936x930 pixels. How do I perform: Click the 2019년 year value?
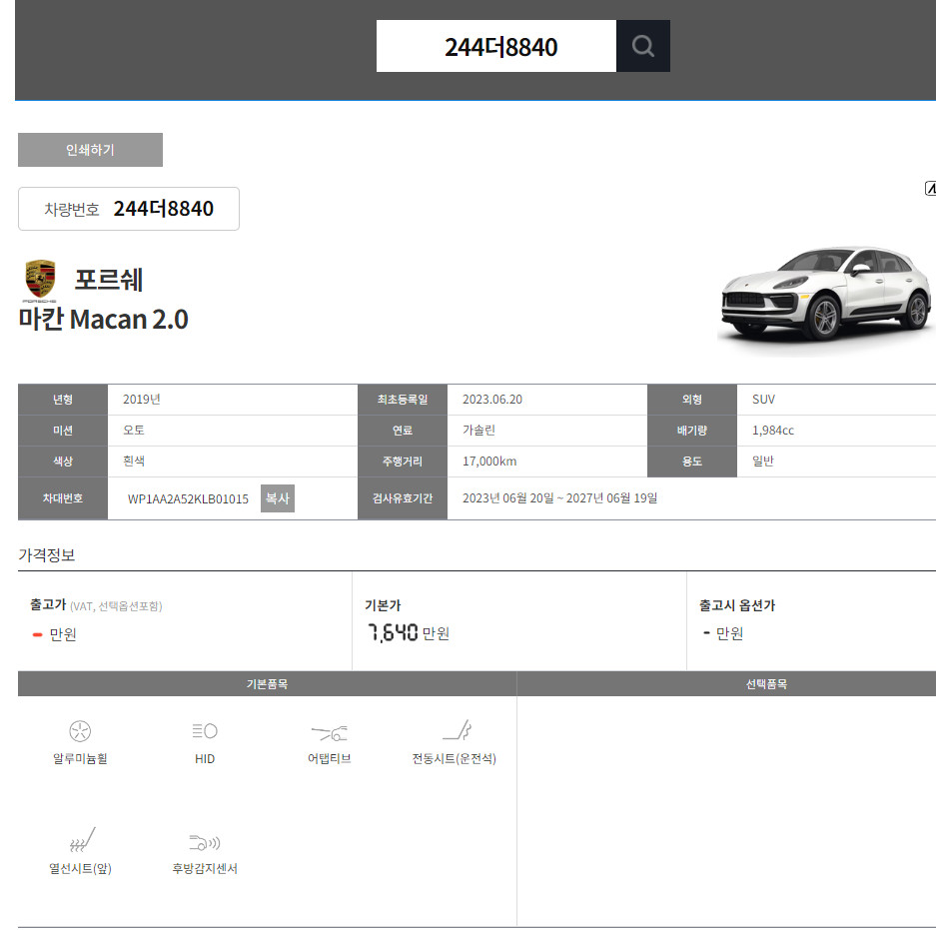142,400
